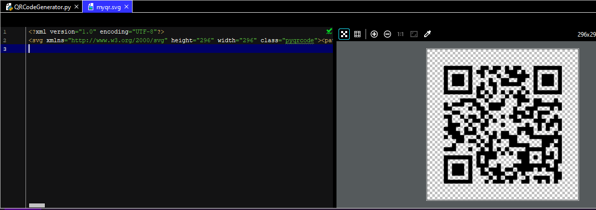
Task: Click the 296x29 image size label
Action: pos(586,34)
